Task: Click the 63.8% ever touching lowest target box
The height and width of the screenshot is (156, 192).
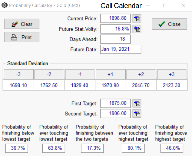Action: 54,148
